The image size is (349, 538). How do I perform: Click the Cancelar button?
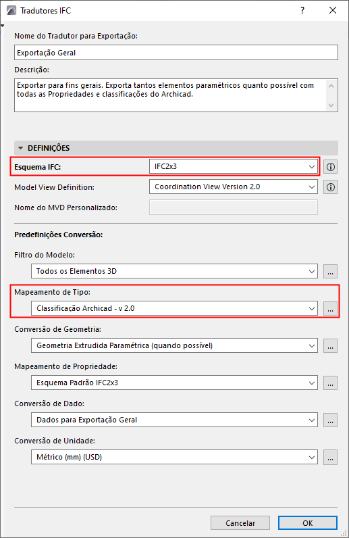pos(240,523)
